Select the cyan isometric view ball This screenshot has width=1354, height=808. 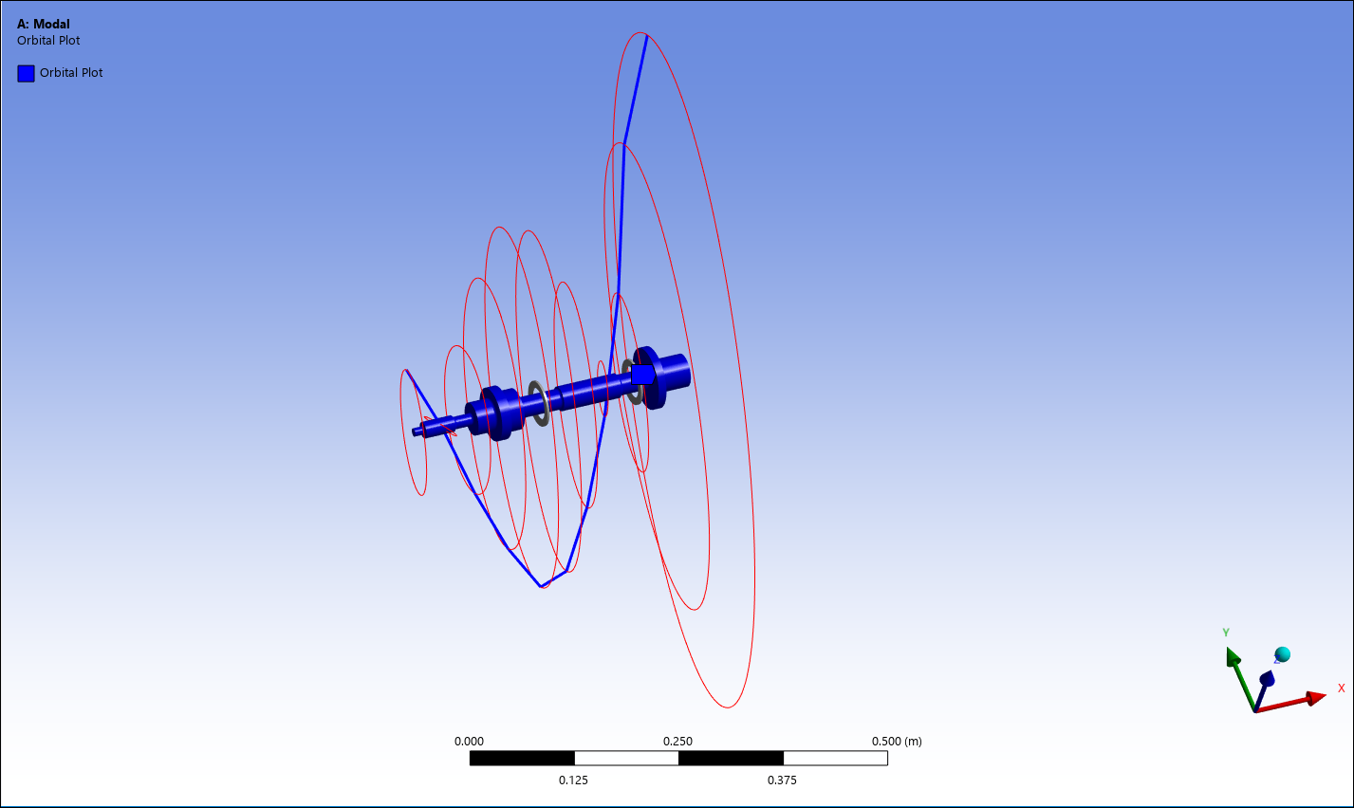coord(1283,653)
